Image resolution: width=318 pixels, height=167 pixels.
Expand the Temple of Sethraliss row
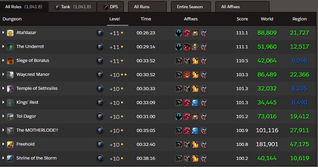click(x=3, y=88)
